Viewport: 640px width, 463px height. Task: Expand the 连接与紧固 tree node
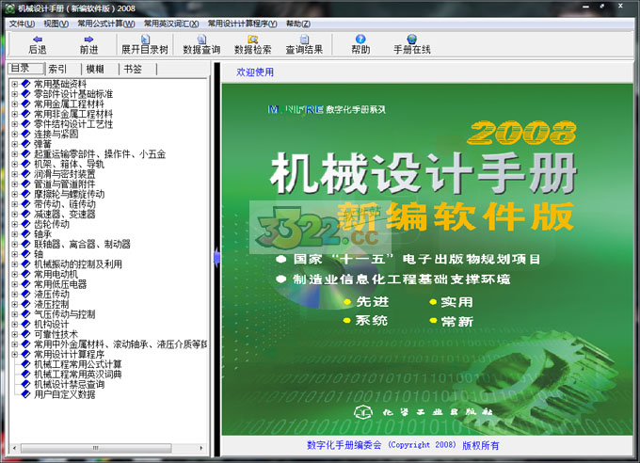[15, 134]
